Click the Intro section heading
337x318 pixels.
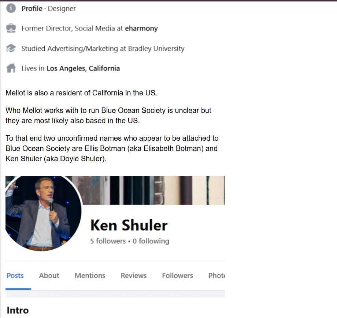tap(18, 310)
